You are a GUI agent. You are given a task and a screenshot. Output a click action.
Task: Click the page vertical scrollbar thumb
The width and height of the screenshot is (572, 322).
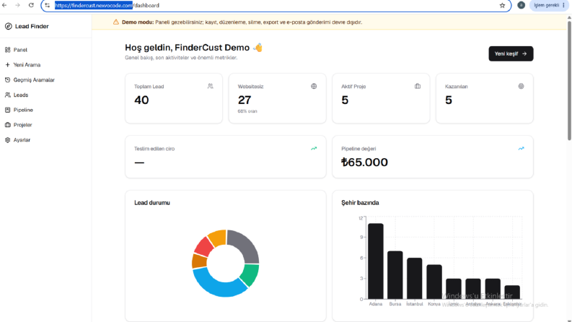(569, 80)
